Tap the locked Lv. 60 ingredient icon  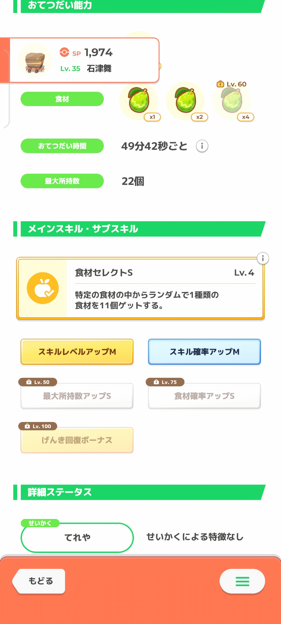tap(232, 101)
